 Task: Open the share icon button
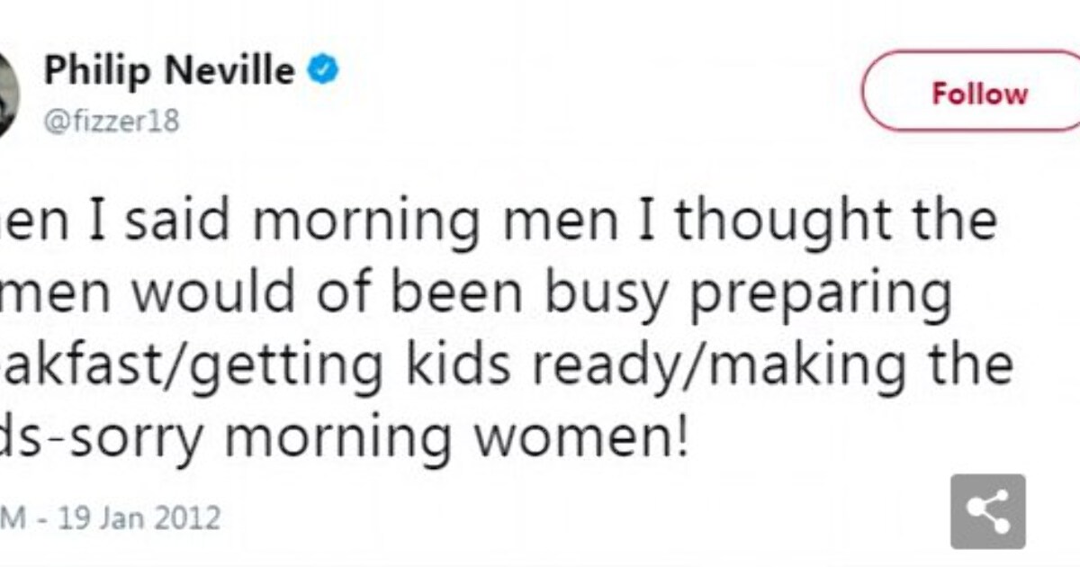click(987, 511)
